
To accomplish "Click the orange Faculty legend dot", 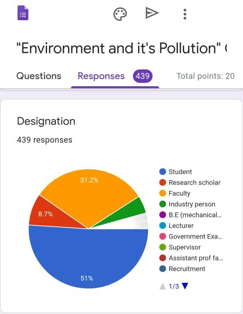I will (162, 193).
